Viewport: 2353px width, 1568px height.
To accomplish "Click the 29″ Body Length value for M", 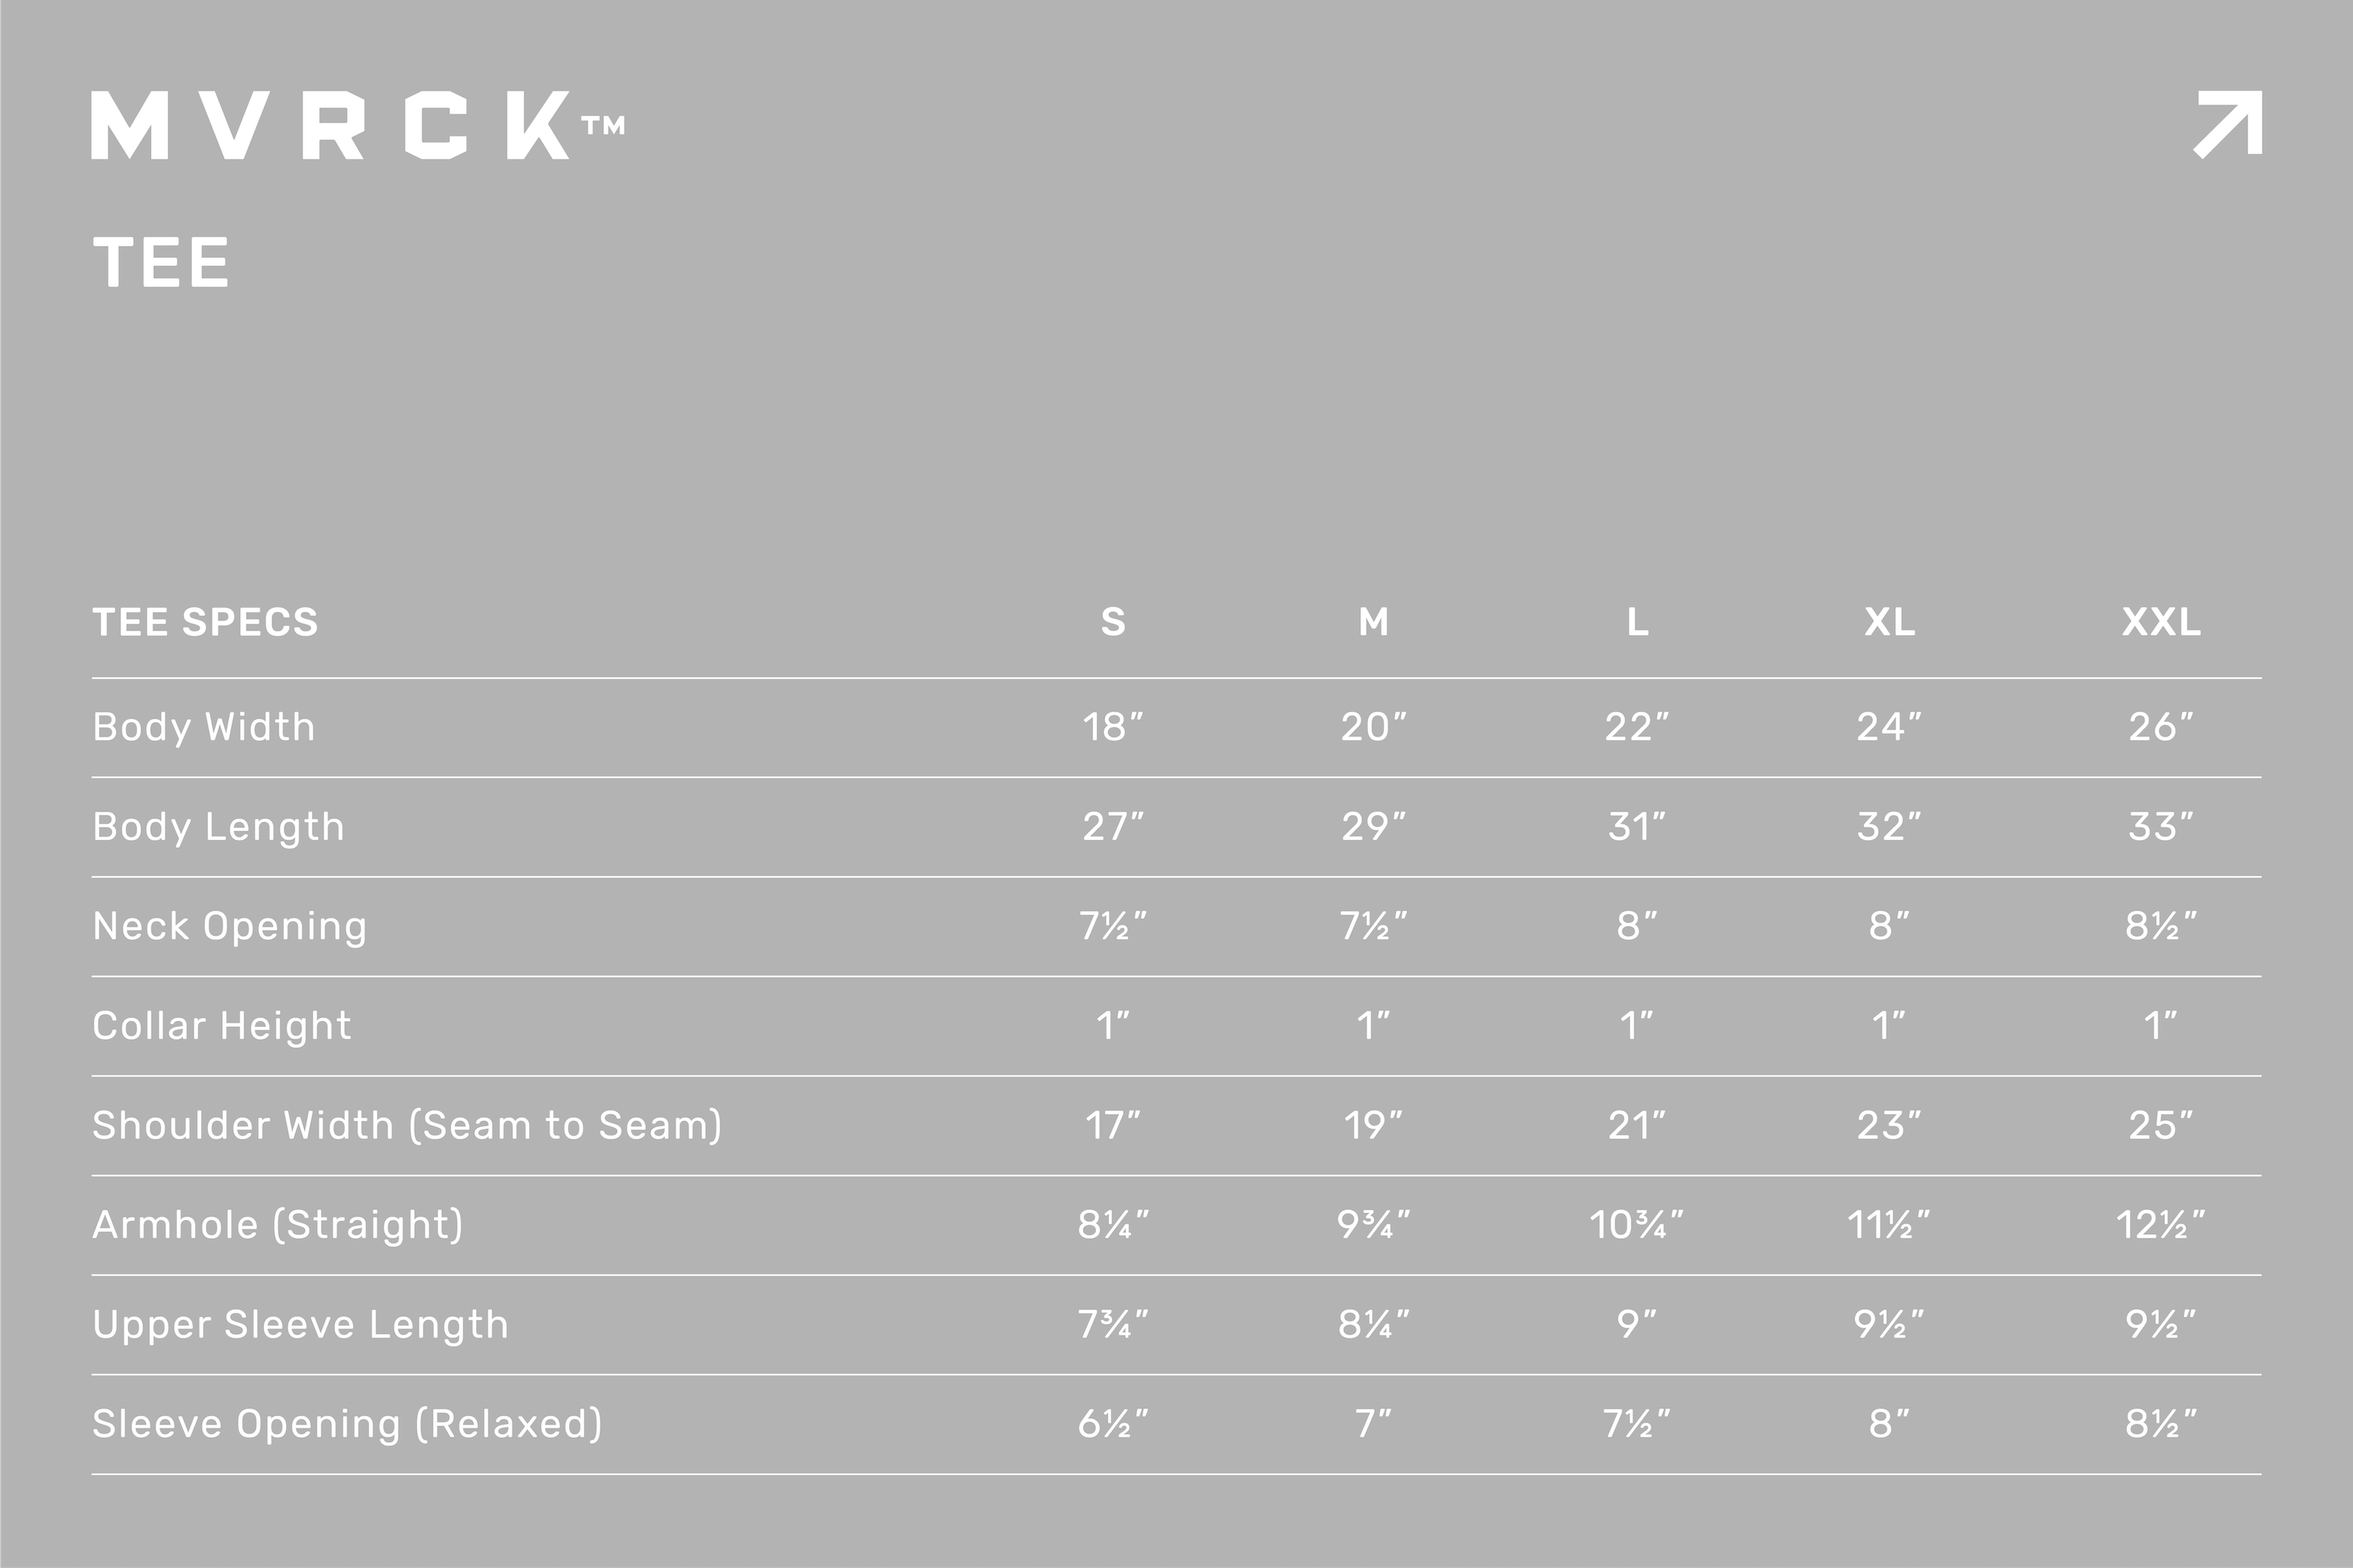I will 1374,827.
